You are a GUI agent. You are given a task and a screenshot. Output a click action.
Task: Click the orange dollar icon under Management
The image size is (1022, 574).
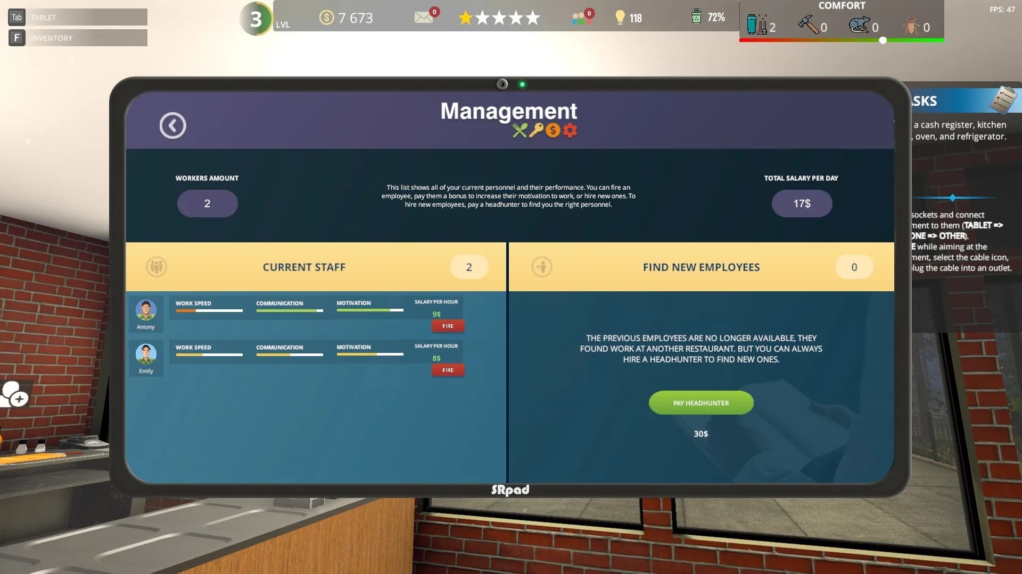coord(553,130)
